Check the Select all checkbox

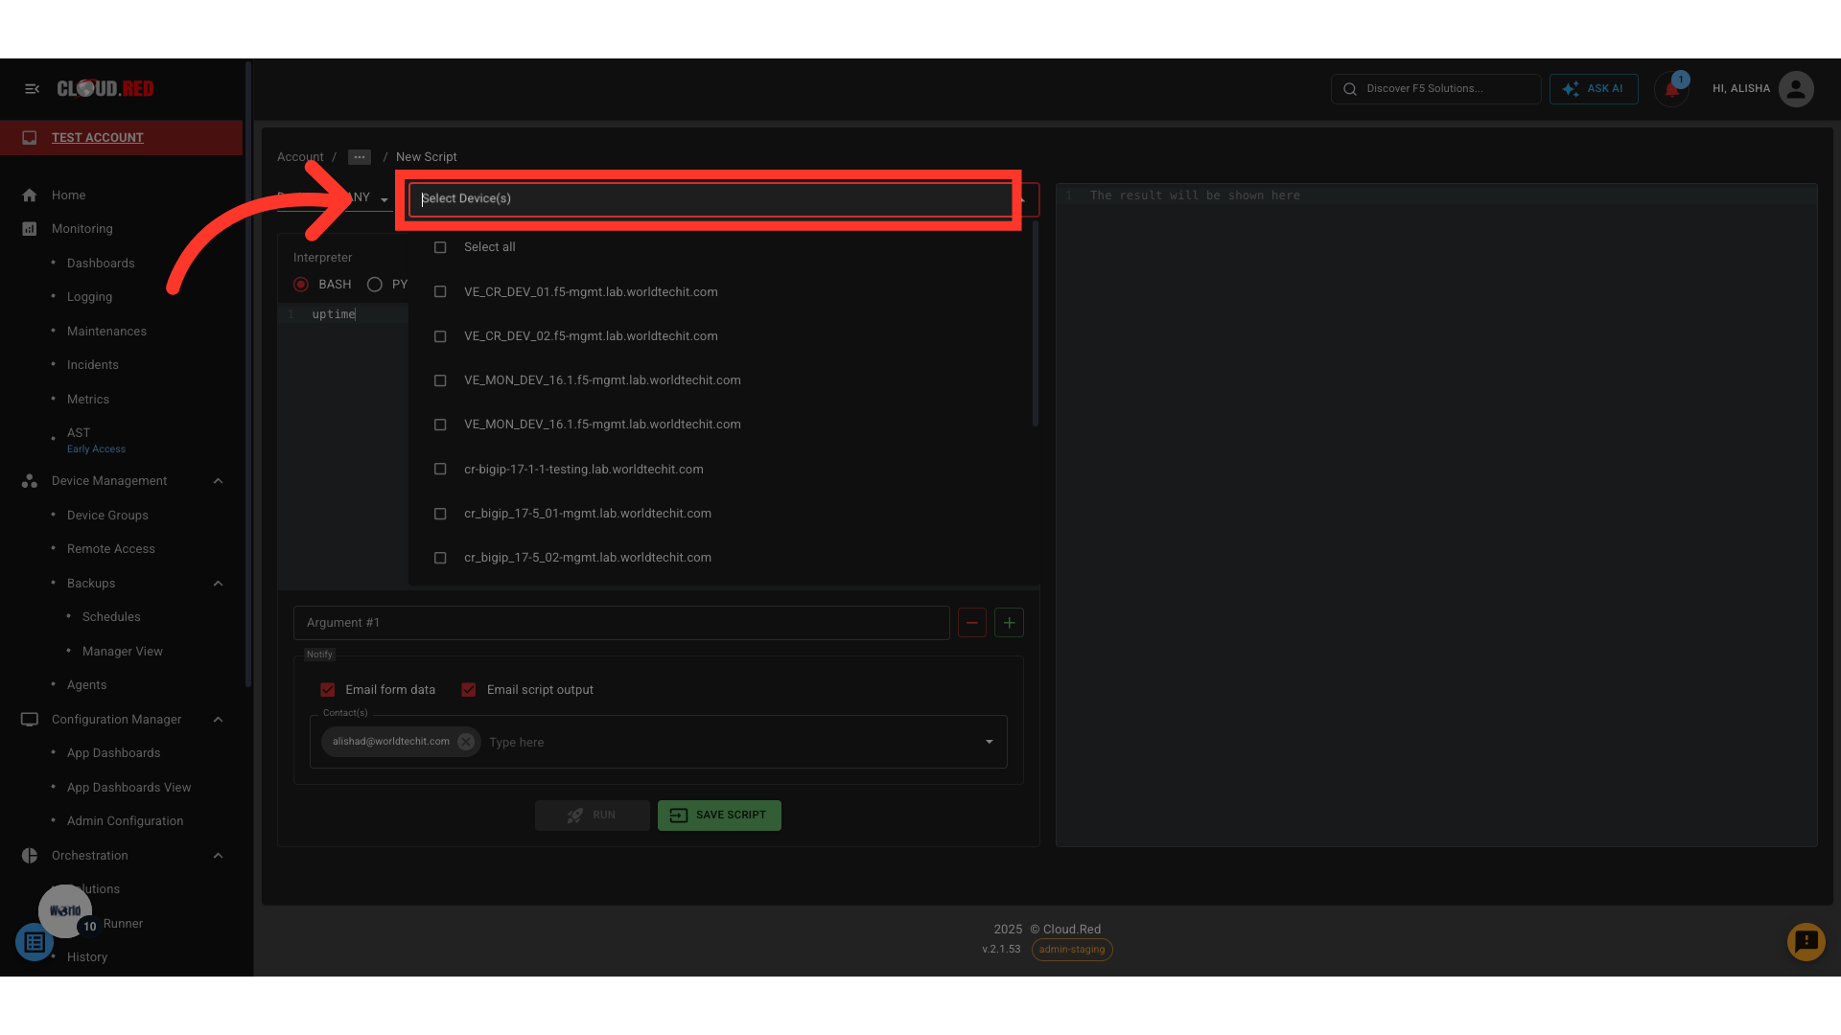(440, 247)
